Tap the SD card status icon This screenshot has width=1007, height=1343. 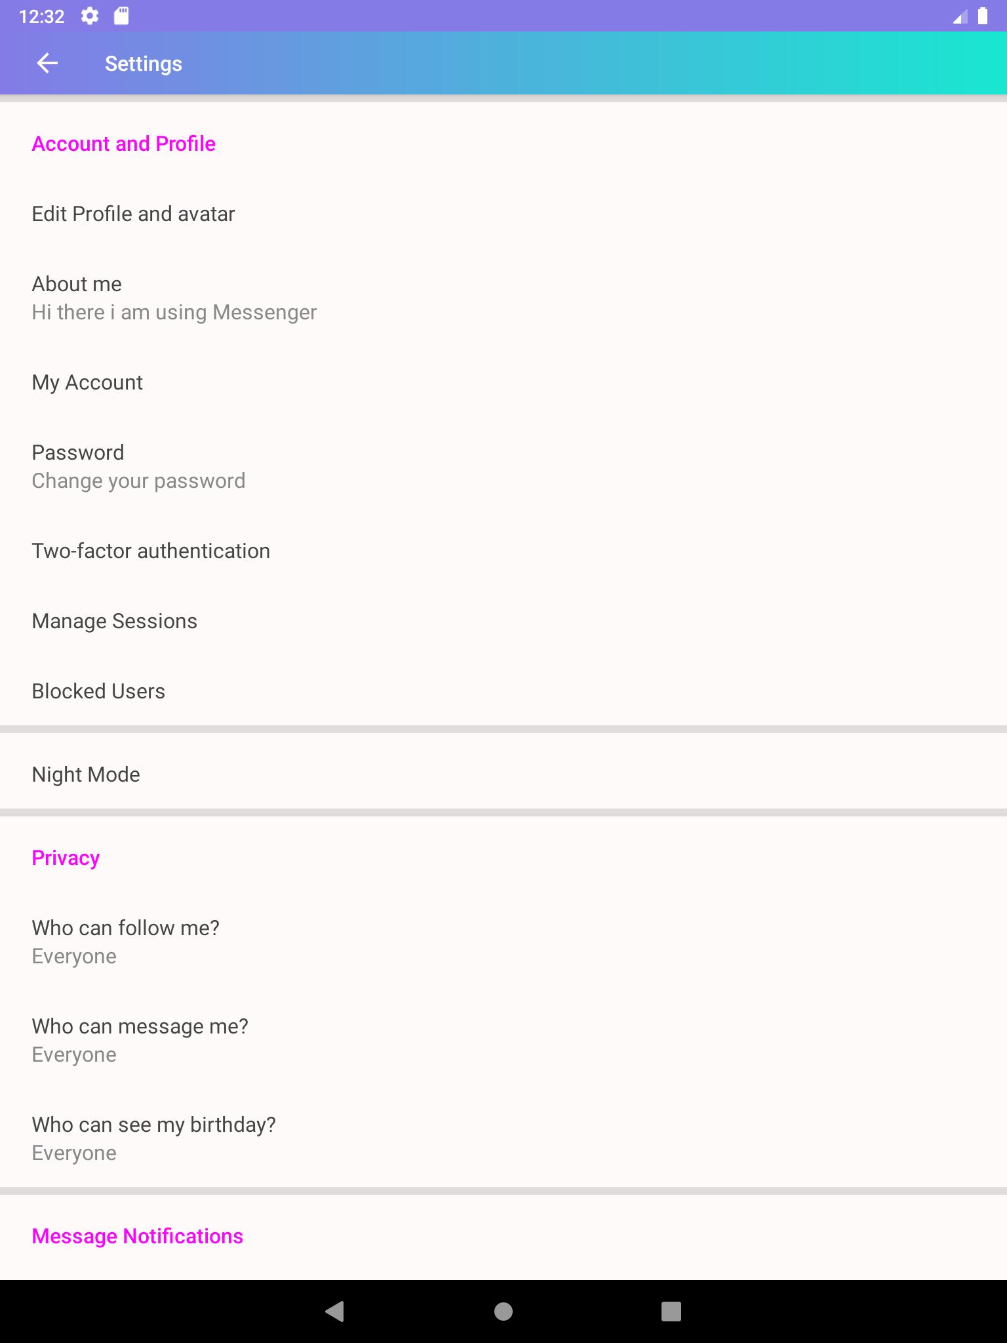click(121, 16)
